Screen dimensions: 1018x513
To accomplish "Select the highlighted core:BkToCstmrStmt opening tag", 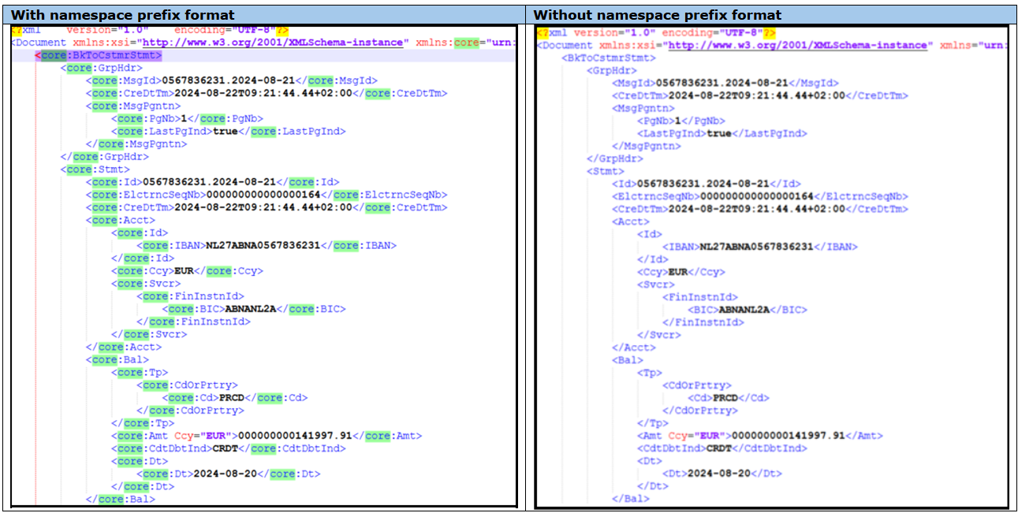I will 99,56.
